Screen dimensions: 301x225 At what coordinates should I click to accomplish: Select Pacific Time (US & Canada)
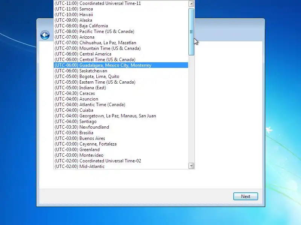click(121, 31)
